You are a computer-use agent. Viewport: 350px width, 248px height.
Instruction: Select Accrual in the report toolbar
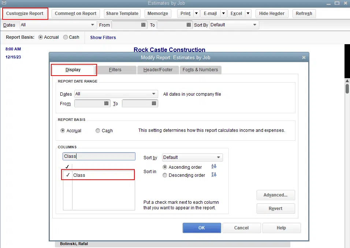click(x=40, y=37)
